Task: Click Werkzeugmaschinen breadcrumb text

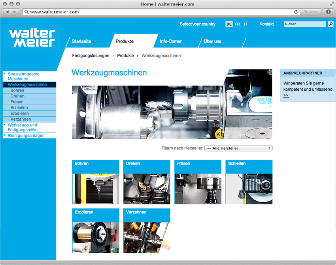Action: click(x=161, y=56)
